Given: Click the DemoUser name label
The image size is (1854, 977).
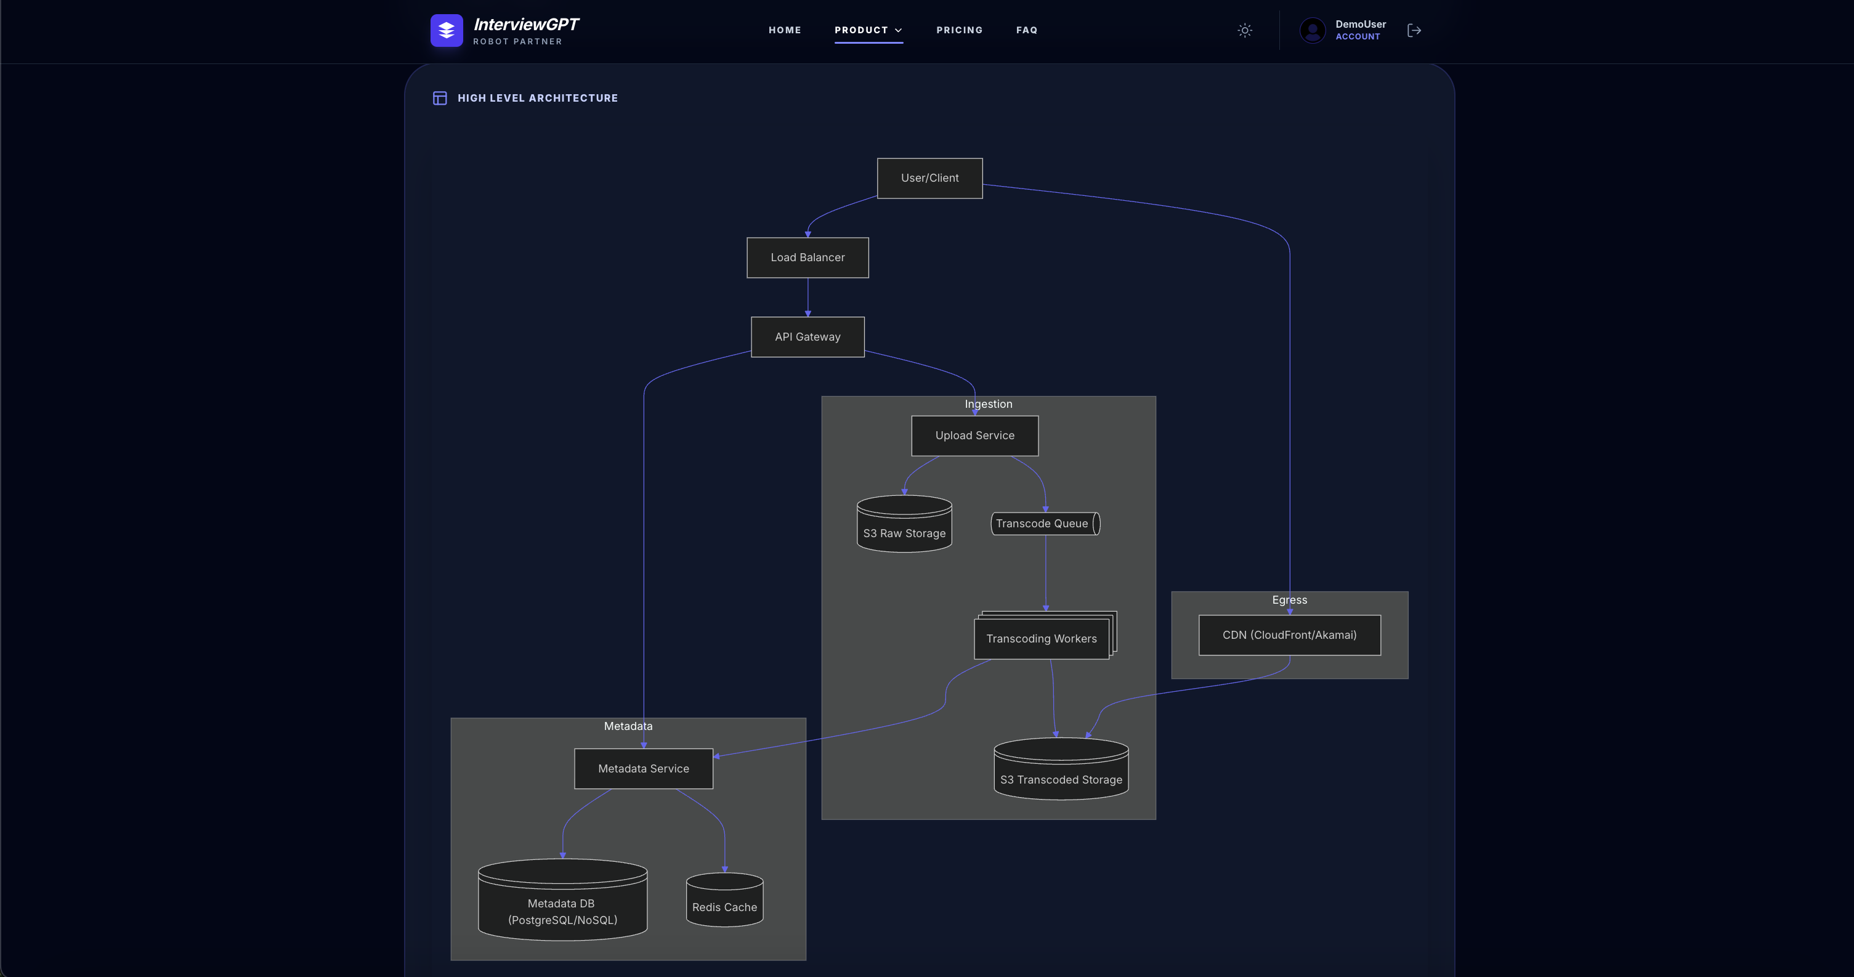Looking at the screenshot, I should [1359, 24].
